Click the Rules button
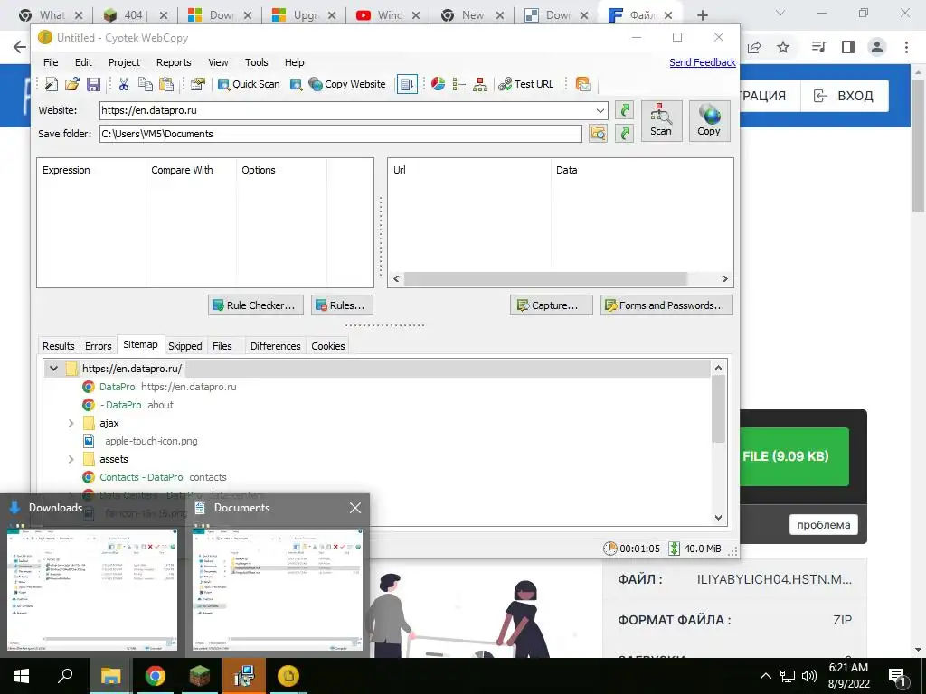This screenshot has height=694, width=926. 342,305
